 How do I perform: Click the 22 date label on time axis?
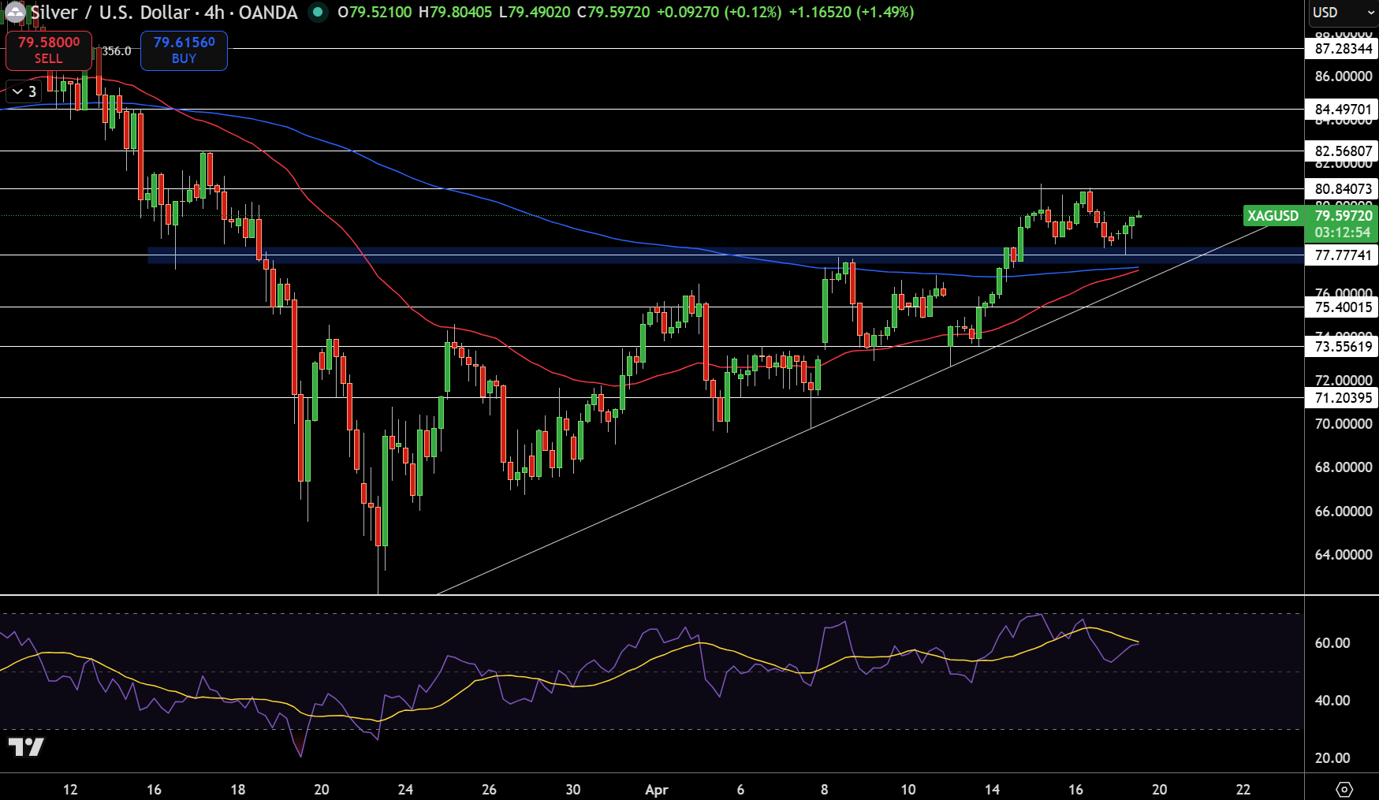coord(1243,790)
